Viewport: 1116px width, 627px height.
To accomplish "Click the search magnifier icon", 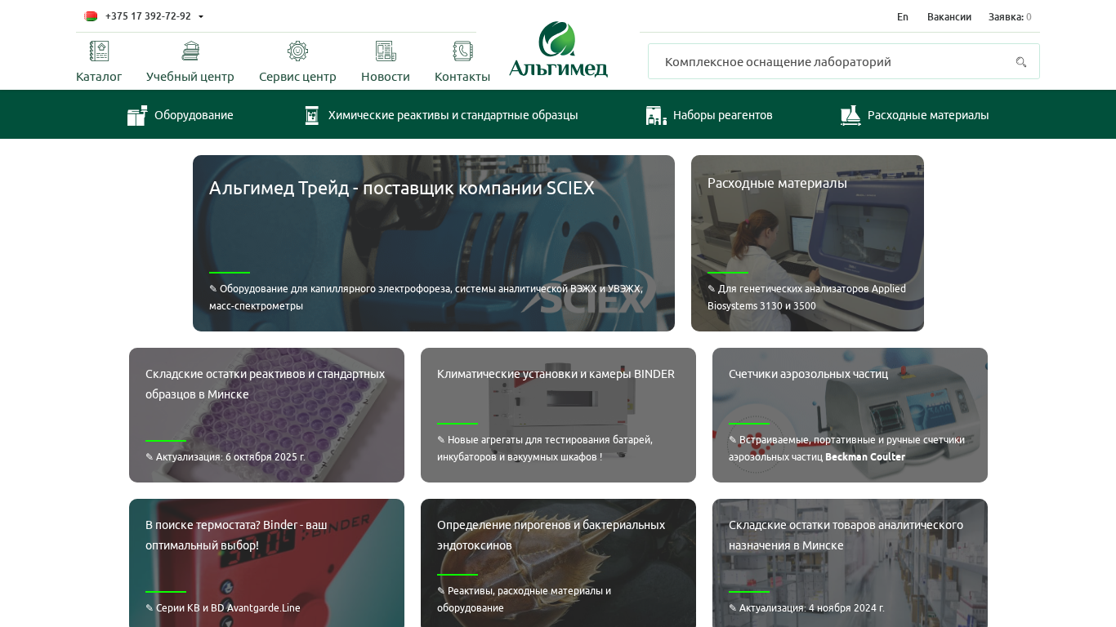I will (1020, 62).
